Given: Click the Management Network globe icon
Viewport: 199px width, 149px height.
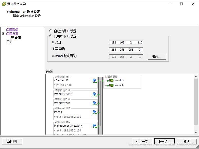Looking at the screenshot, I should click(94, 126).
